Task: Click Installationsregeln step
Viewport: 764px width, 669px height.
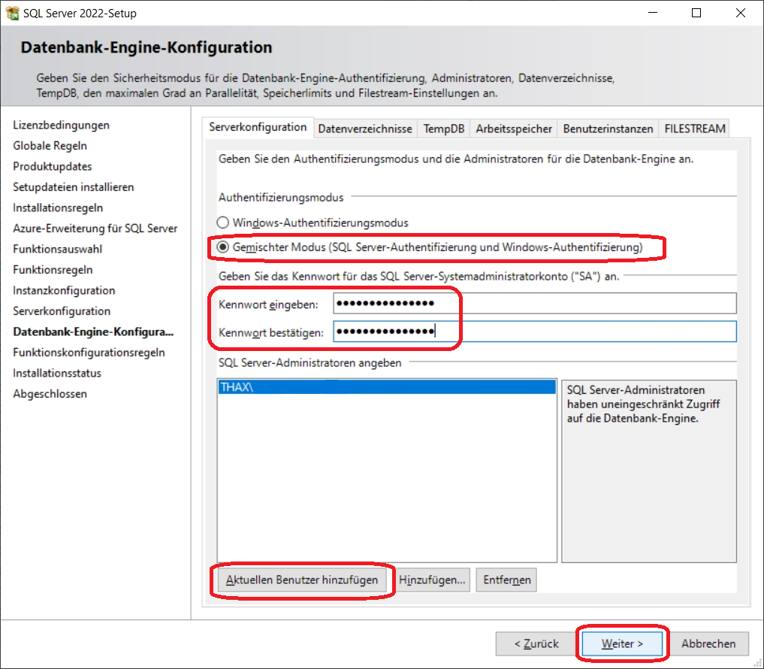Action: point(58,207)
